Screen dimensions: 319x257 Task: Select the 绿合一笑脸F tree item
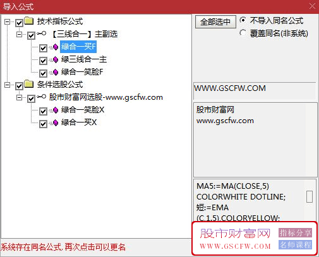point(82,72)
